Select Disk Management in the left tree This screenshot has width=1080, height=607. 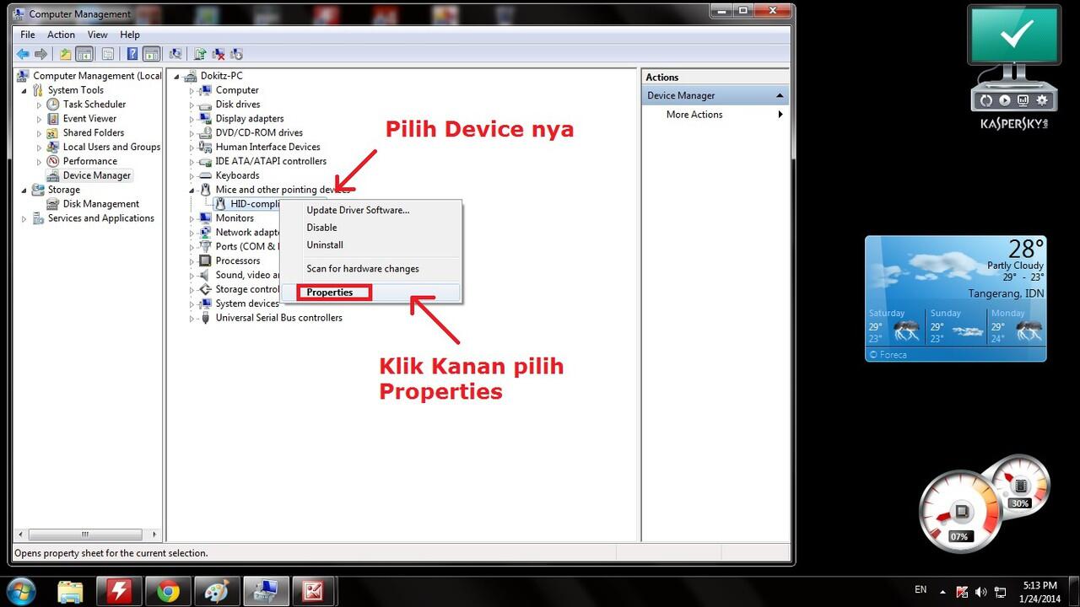pos(100,204)
